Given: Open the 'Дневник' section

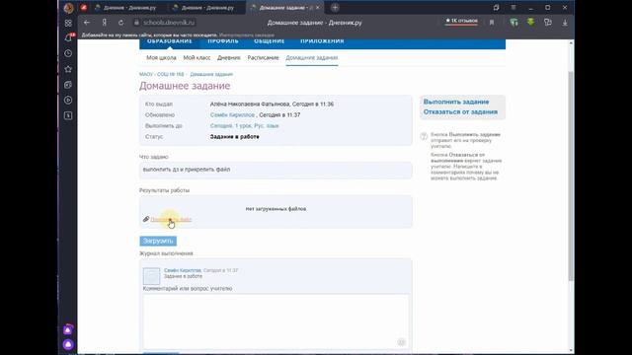Looking at the screenshot, I should pos(228,57).
